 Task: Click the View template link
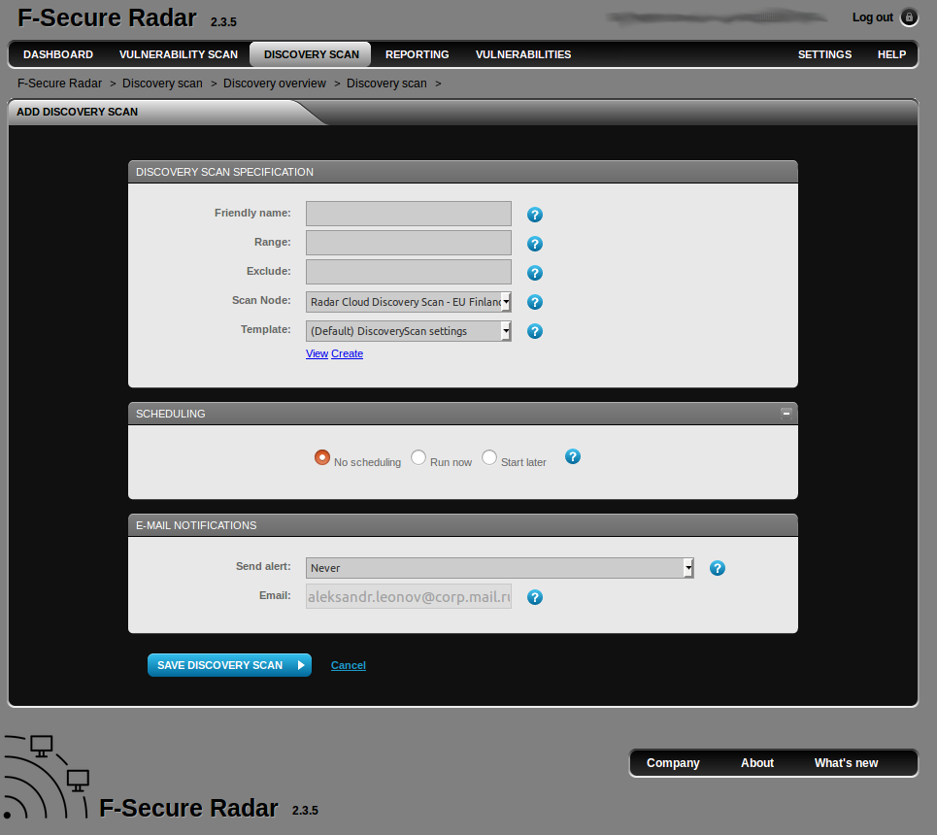317,353
